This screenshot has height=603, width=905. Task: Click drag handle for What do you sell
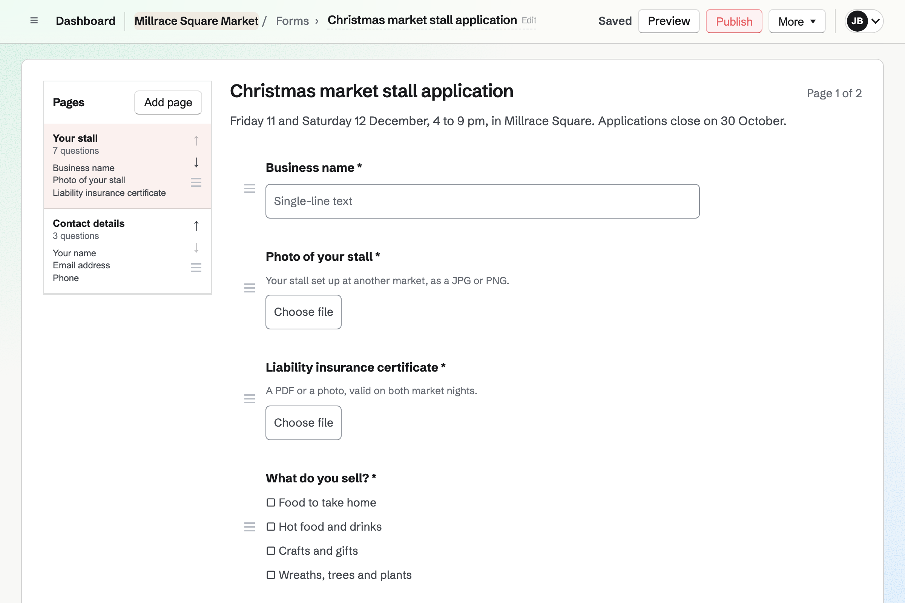click(x=250, y=527)
